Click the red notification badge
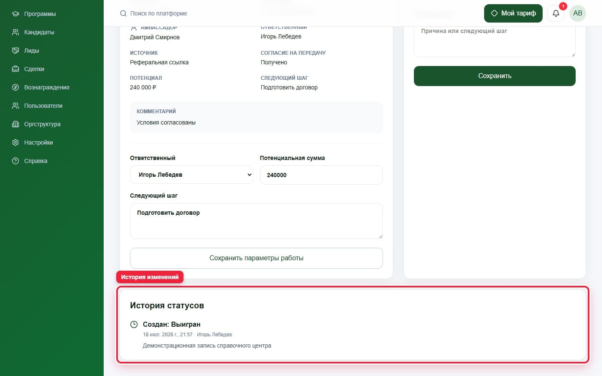Screen dimensions: 602x376 coord(563,6)
